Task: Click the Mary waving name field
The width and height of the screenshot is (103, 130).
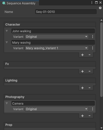Action: pyautogui.click(x=53, y=42)
